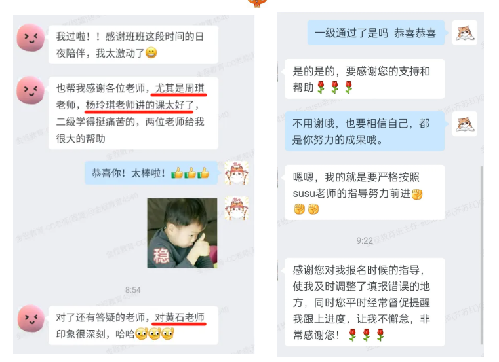Viewport: 499px width, 362px height.
Task: Click the "恭喜你！太棒啦！" blue message bubble
Action: (151, 173)
